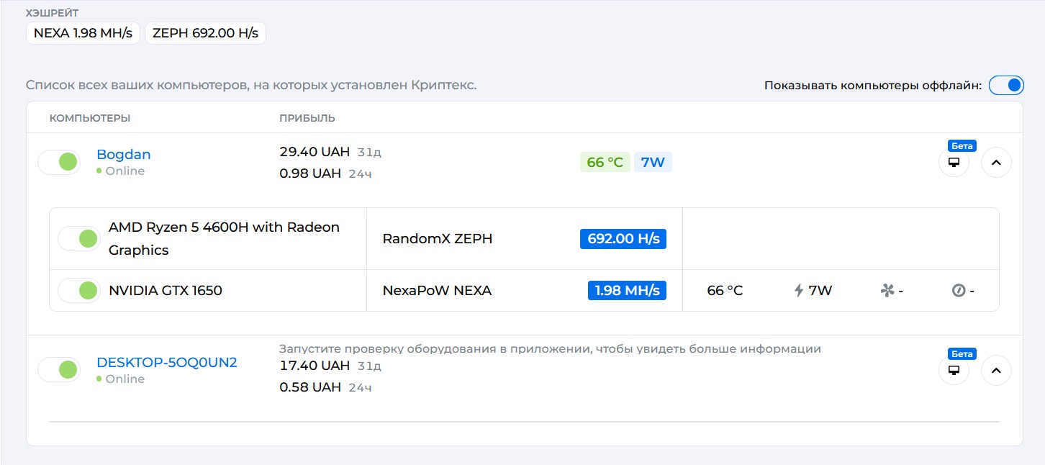
Task: Toggle the DESKTOP-5OQ0UN2 computer switch
Action: pos(59,370)
